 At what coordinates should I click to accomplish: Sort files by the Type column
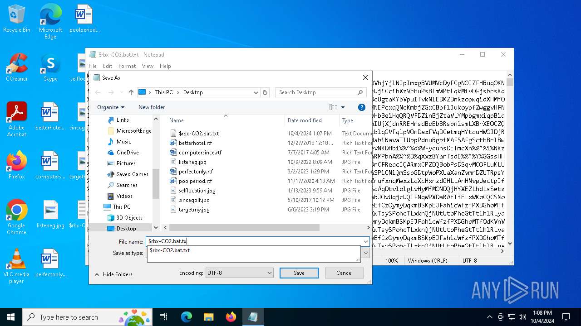(355, 120)
